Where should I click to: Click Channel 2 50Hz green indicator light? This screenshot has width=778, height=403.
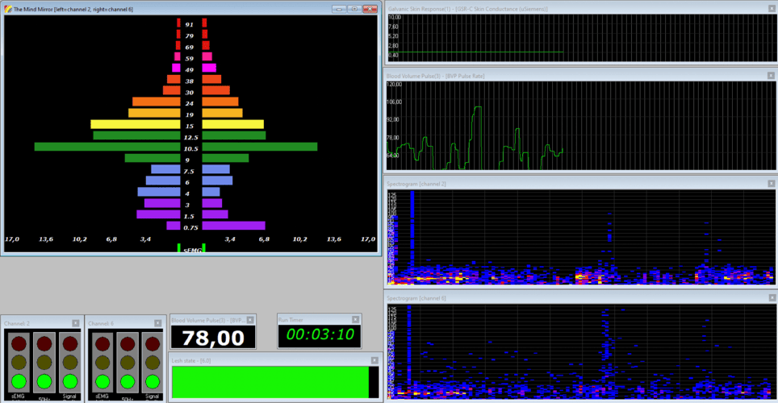(x=44, y=380)
